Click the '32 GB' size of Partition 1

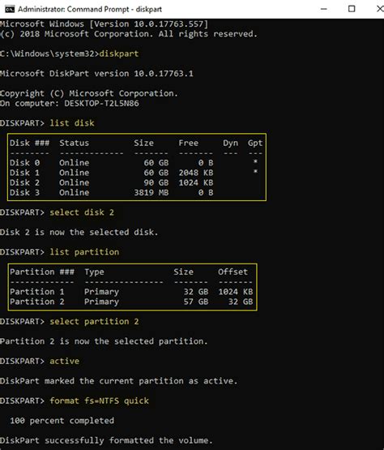[196, 292]
